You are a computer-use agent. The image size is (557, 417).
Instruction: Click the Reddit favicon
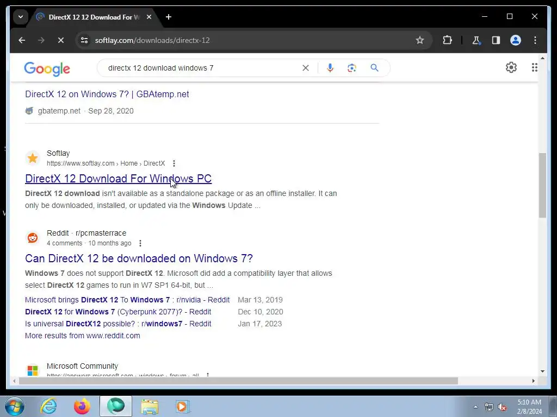(x=33, y=238)
